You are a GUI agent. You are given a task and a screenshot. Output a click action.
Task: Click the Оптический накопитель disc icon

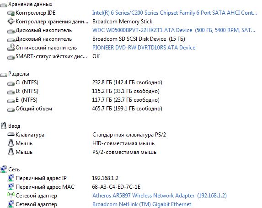(x=11, y=47)
